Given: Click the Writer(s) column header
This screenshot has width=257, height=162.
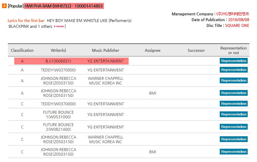Looking at the screenshot, I should [58, 50].
